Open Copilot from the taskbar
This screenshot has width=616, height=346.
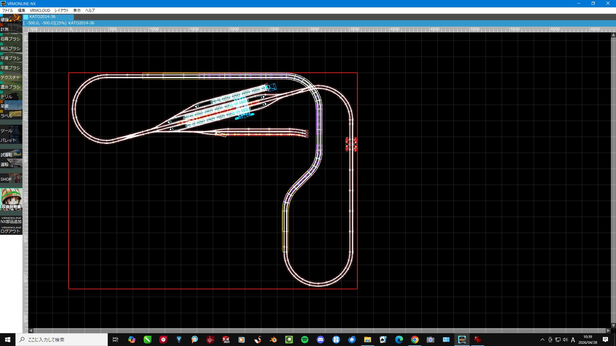132,340
